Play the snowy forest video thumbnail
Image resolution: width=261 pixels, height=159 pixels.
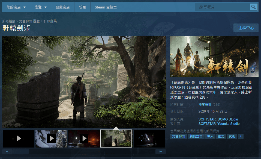[51, 139]
